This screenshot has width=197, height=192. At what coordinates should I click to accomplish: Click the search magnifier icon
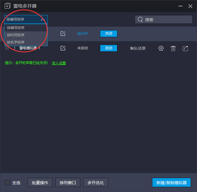140,19
